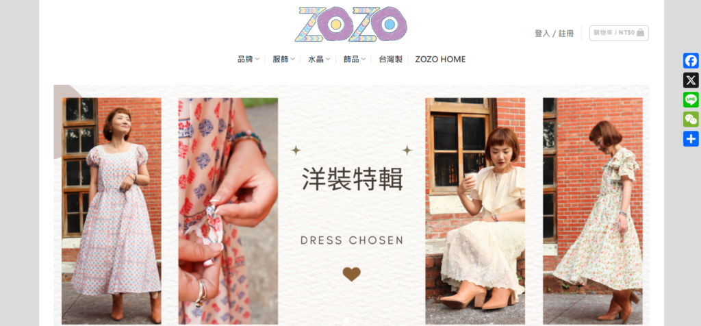701x326 pixels.
Task: Share via the WeChat icon
Action: click(691, 119)
